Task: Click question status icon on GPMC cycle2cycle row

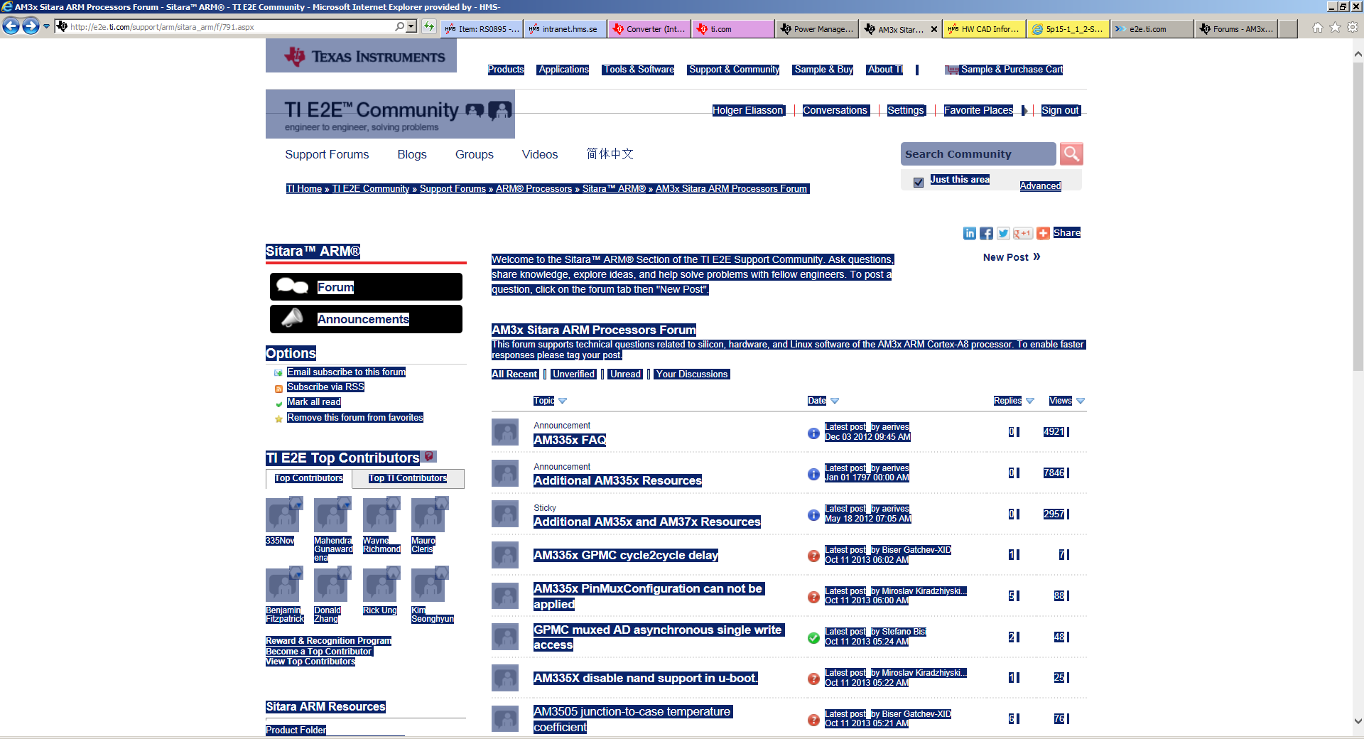Action: (813, 556)
